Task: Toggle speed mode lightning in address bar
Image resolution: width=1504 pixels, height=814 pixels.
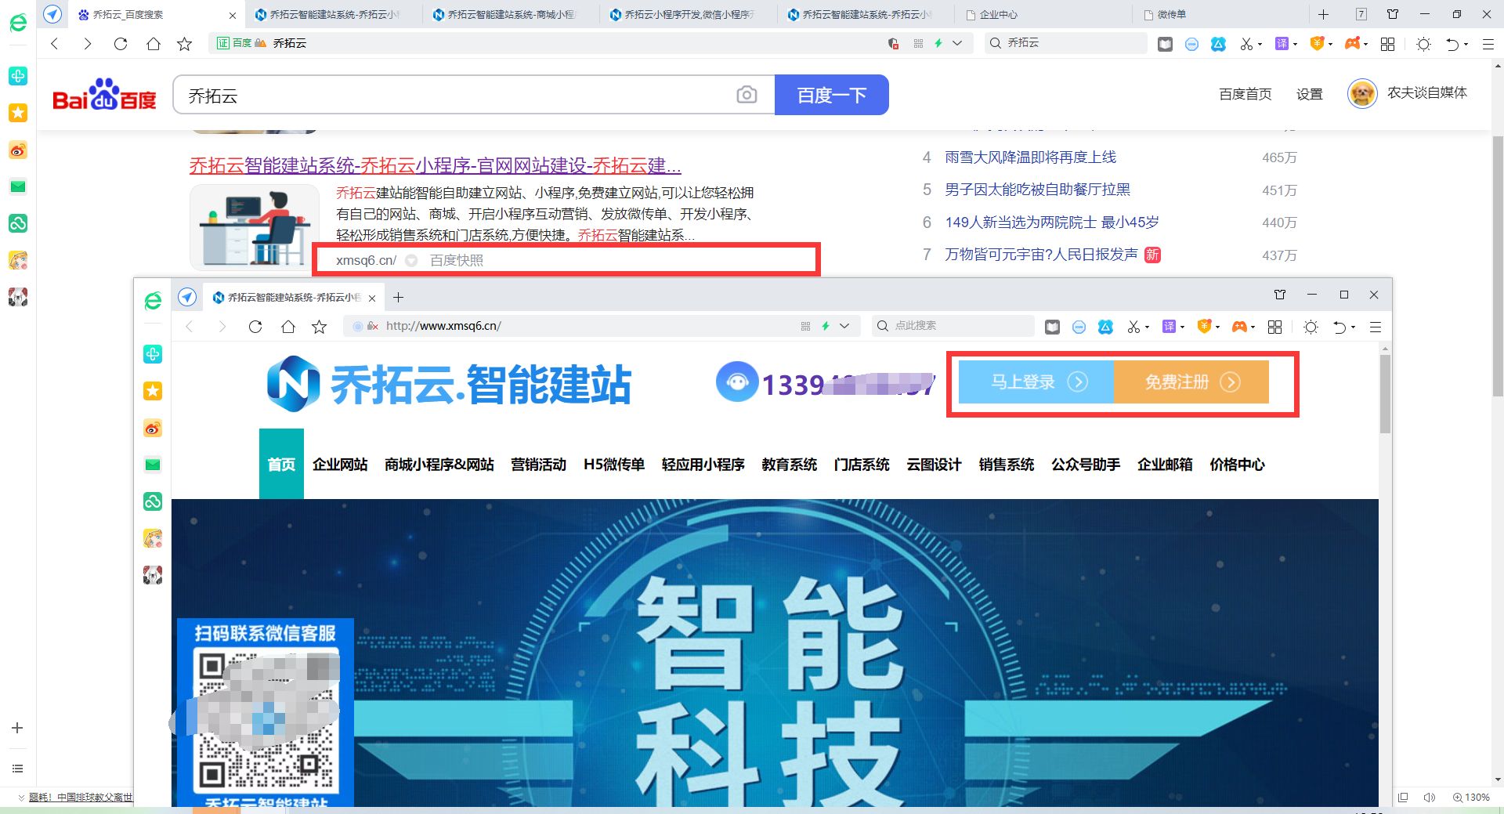Action: 938,44
